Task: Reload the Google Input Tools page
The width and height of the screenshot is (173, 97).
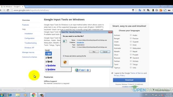Action: [x=8, y=10]
